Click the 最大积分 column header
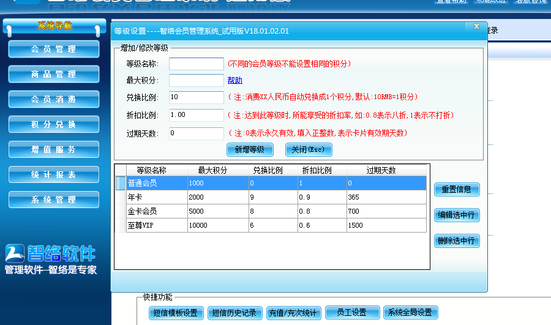551x325 pixels. (x=218, y=170)
